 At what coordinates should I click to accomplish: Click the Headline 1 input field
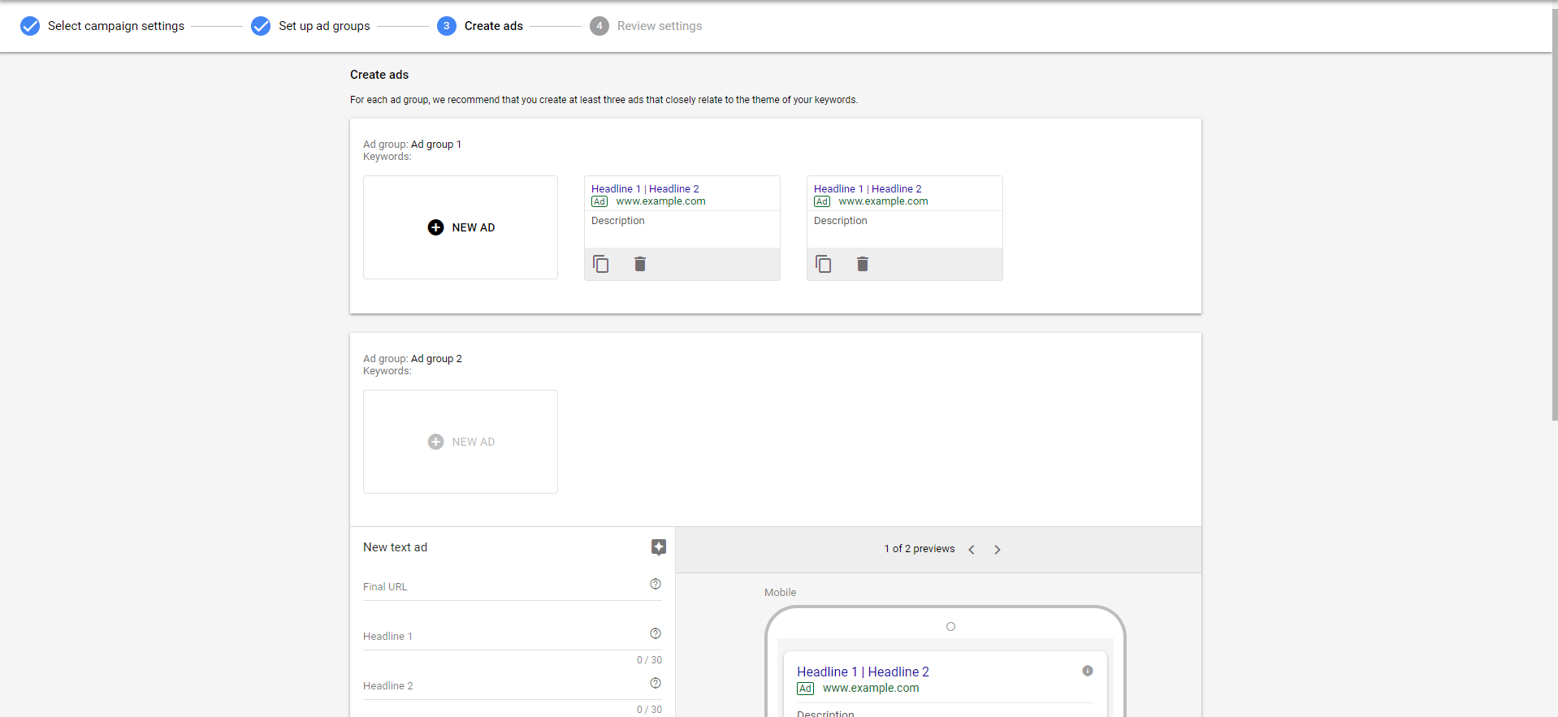click(513, 636)
